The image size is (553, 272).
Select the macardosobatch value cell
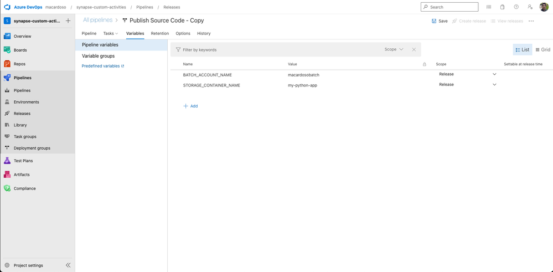pyautogui.click(x=304, y=75)
